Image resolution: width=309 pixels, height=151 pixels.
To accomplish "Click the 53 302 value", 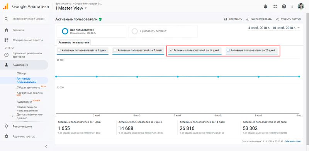I will (x=250, y=128).
